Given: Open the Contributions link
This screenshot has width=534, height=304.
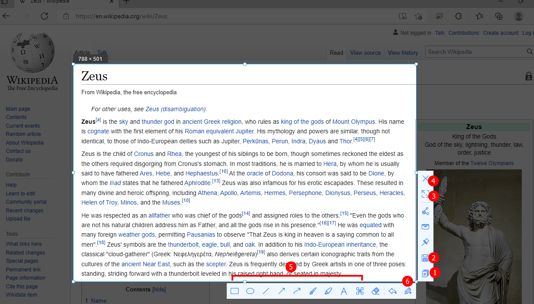Looking at the screenshot, I should click(x=464, y=33).
